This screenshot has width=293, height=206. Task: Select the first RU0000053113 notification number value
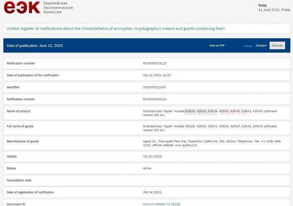click(155, 63)
